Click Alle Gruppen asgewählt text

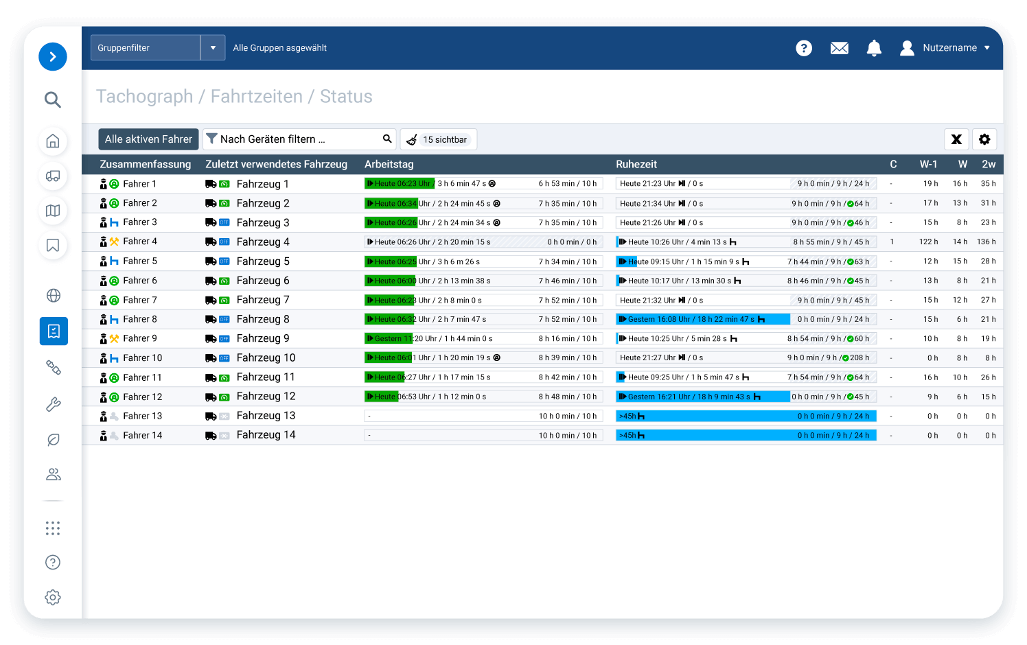point(279,48)
